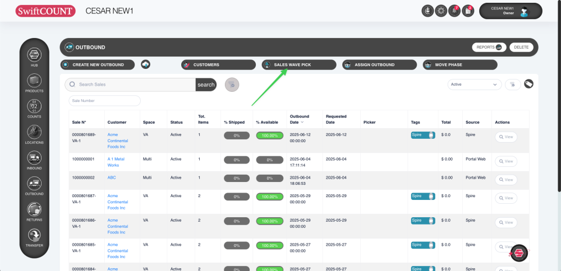Image resolution: width=561 pixels, height=271 pixels.
Task: Click the Reports button
Action: [489, 47]
